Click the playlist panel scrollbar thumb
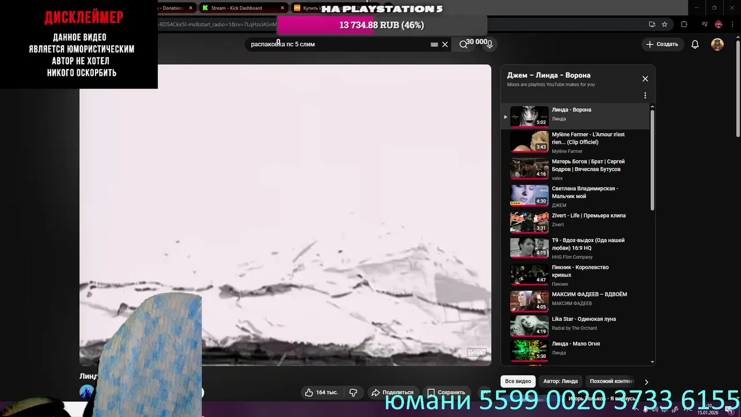 pyautogui.click(x=652, y=159)
